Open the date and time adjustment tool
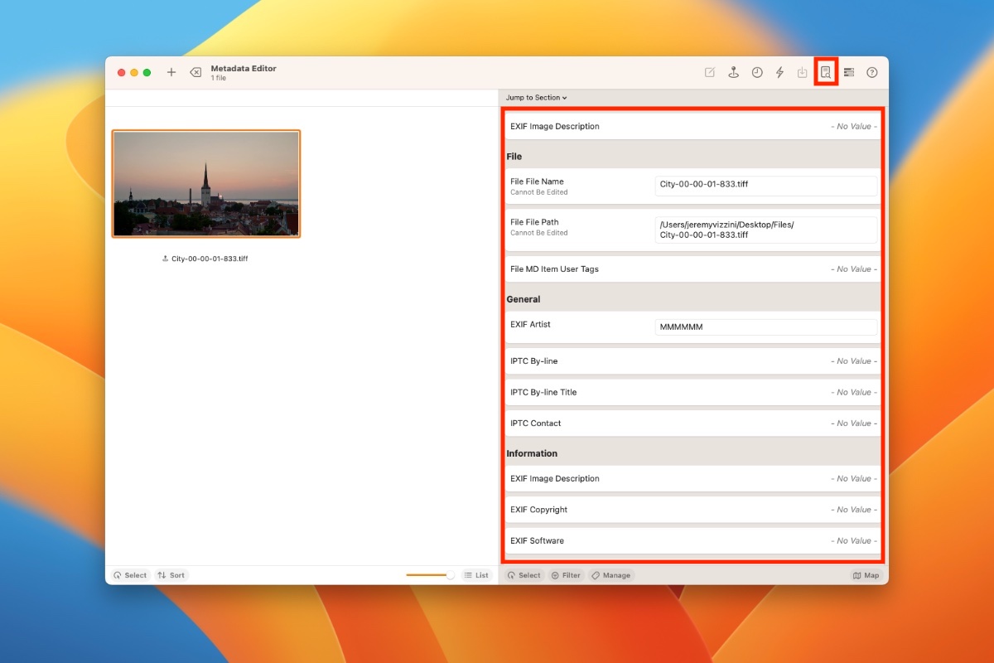 click(756, 72)
